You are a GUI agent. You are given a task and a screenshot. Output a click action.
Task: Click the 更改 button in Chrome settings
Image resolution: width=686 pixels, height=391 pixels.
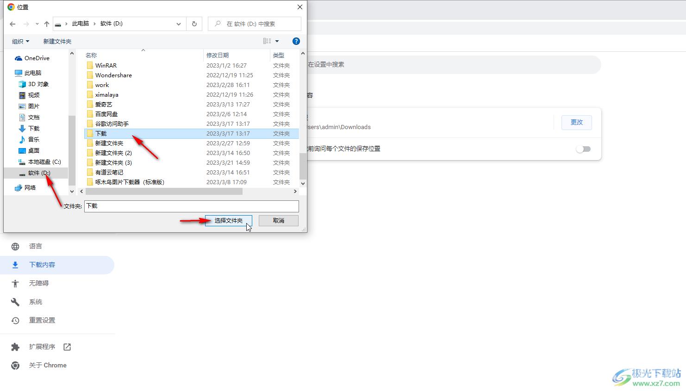[x=577, y=122]
